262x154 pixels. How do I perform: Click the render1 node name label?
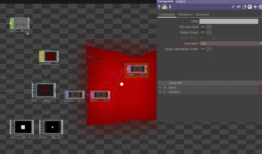click(x=72, y=100)
